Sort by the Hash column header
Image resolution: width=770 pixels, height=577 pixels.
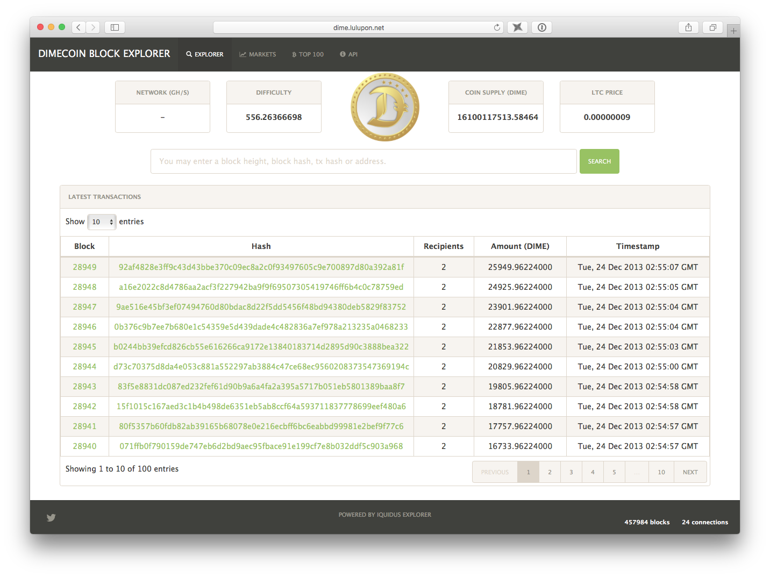coord(261,246)
